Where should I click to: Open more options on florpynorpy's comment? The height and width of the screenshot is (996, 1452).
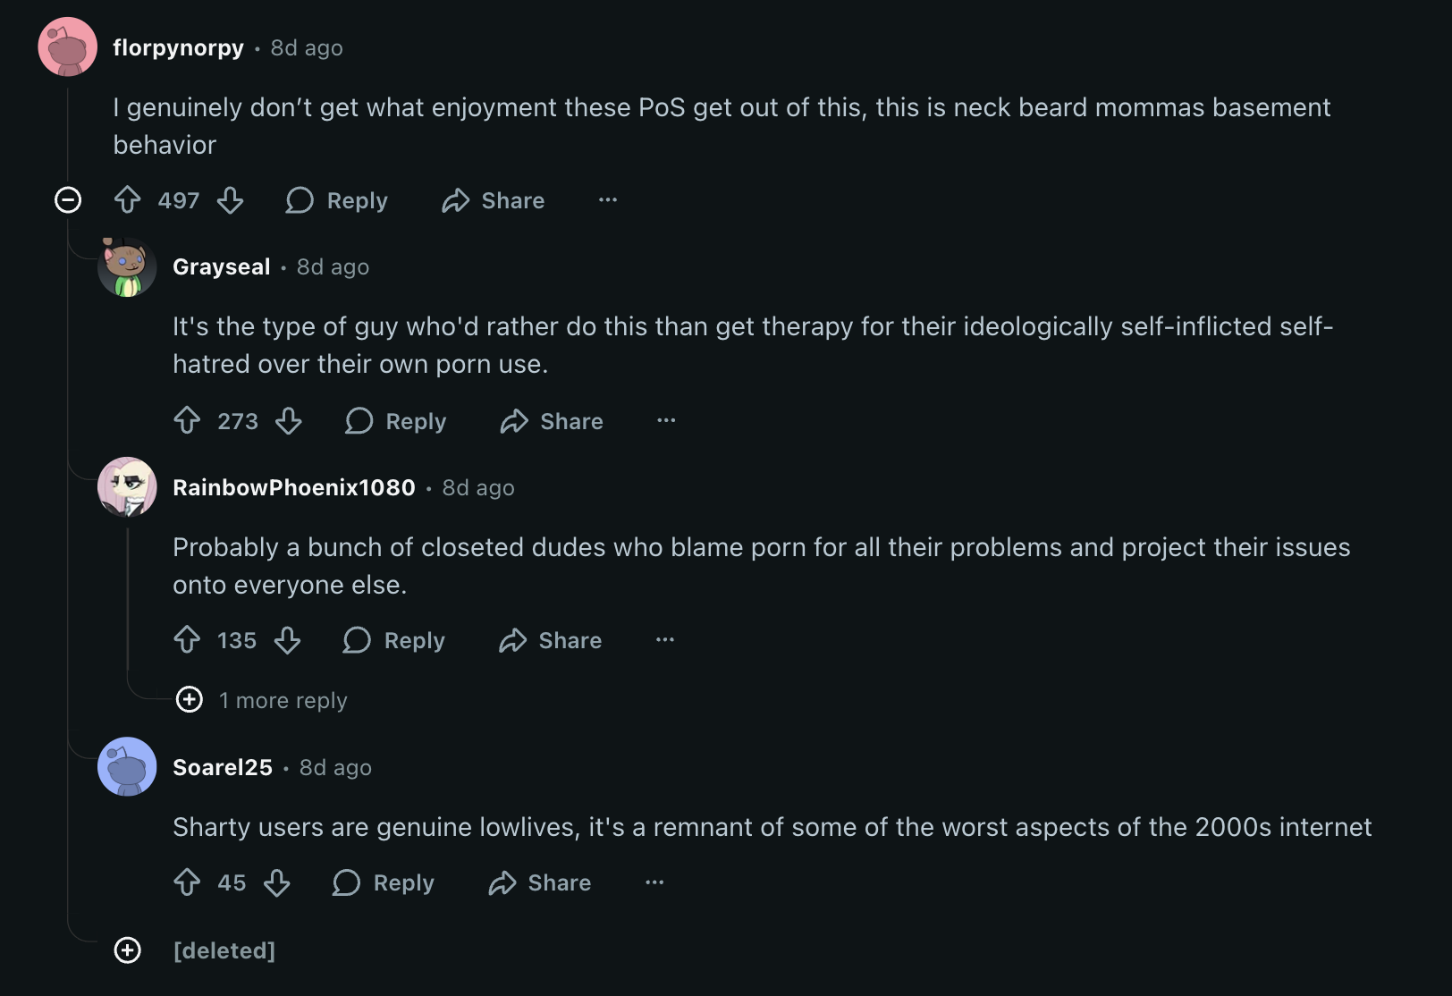[608, 199]
